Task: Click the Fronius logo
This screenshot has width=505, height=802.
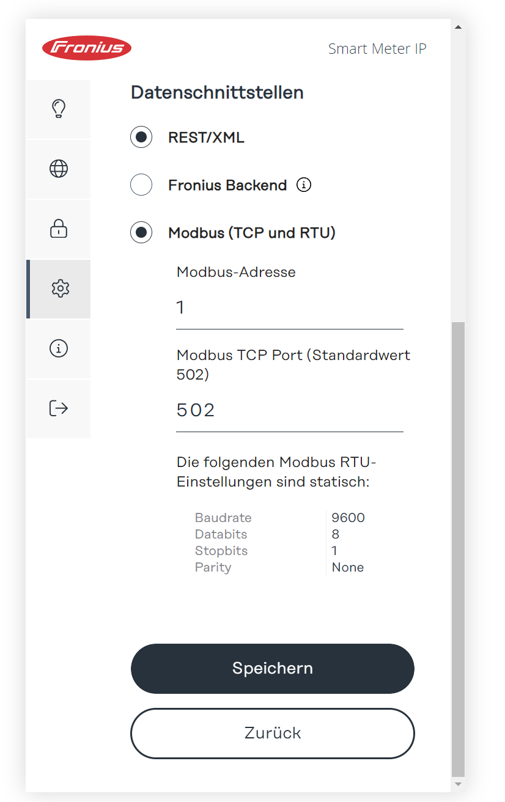Action: [87, 48]
